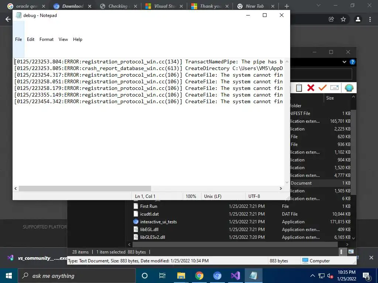Open network status tray icon
Screen dimensions: 378x283
pyautogui.click(x=322, y=276)
